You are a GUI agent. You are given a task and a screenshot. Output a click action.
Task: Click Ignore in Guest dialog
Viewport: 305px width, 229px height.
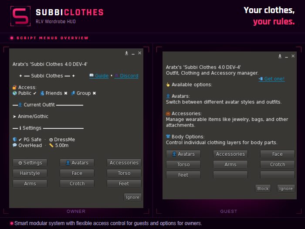point(286,189)
